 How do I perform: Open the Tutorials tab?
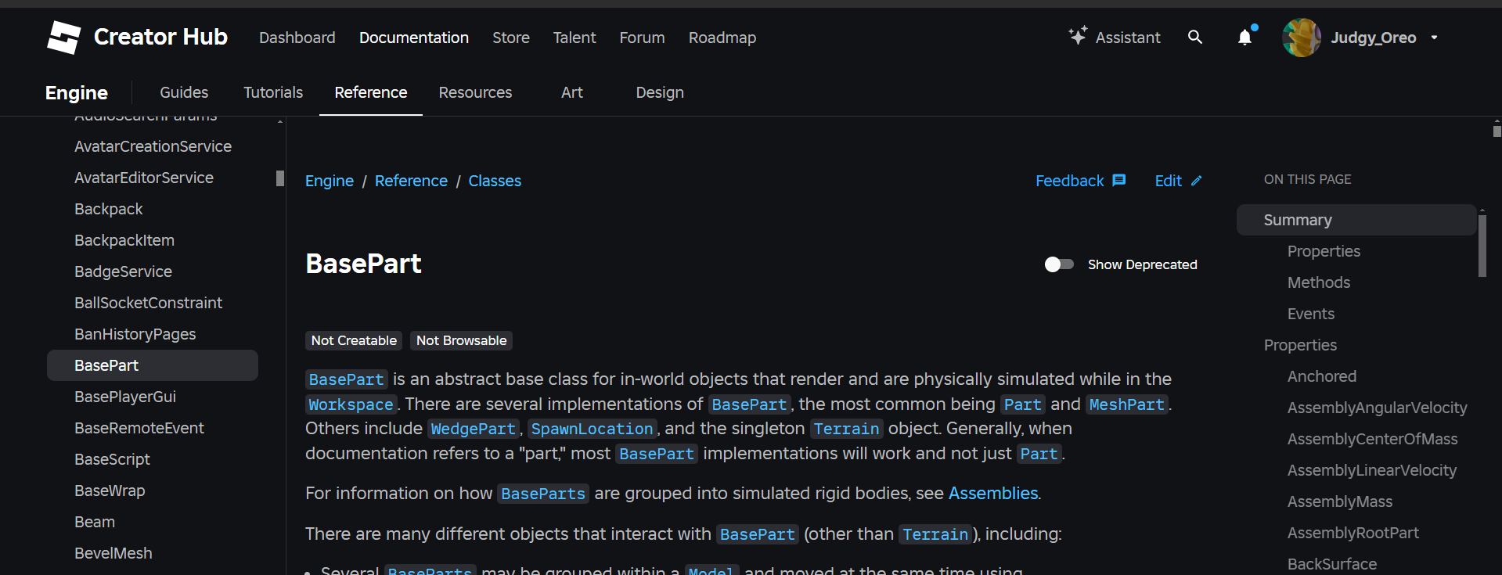pos(273,92)
